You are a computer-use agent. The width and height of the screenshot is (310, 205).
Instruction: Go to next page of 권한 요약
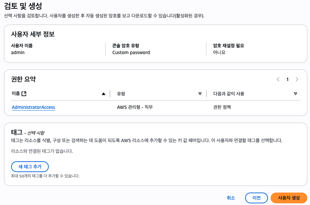click(297, 79)
